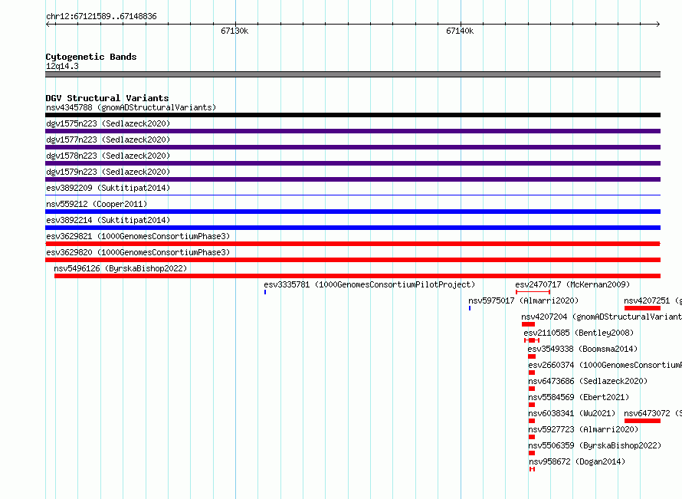Click the gray 12q14.3 band bar
Image resolution: width=682 pixels, height=499 pixels.
click(x=352, y=74)
